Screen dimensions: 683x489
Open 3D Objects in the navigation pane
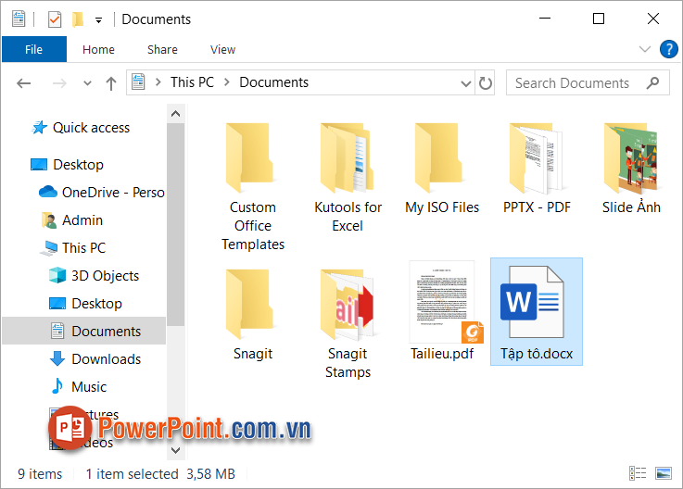[x=105, y=276]
